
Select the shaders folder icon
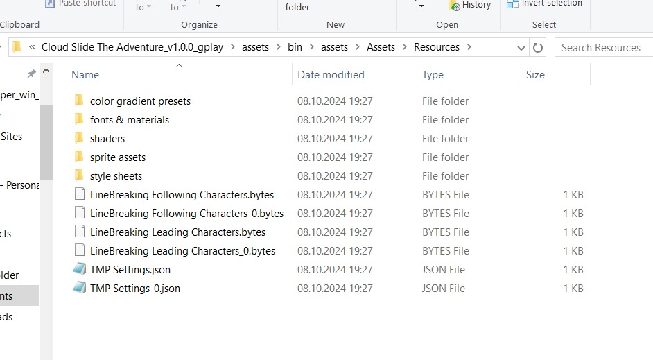click(x=79, y=138)
